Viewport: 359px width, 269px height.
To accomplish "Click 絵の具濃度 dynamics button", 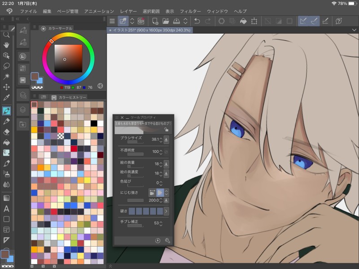I will tap(166, 174).
